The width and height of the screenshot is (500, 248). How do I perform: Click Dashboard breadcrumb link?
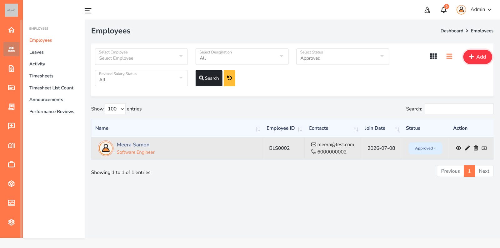[452, 31]
